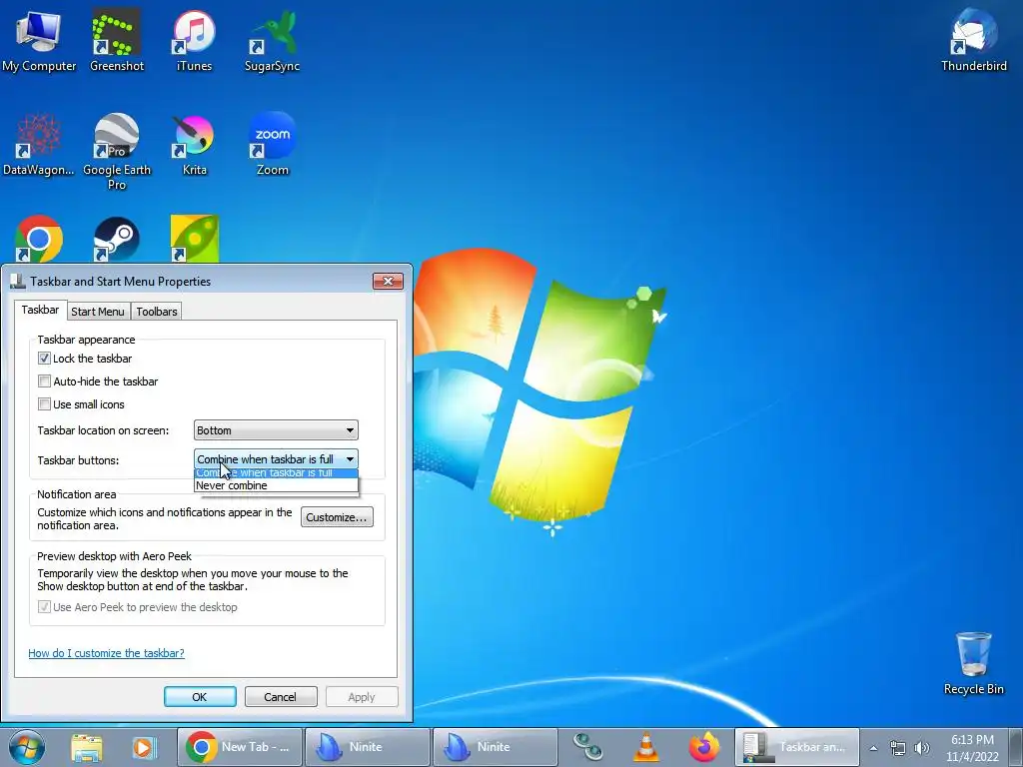Enable Auto-hide the taskbar

coord(44,381)
